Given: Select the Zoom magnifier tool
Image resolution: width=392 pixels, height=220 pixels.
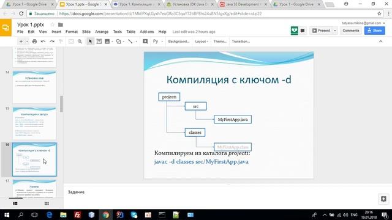Looking at the screenshot, I should pos(80,42).
